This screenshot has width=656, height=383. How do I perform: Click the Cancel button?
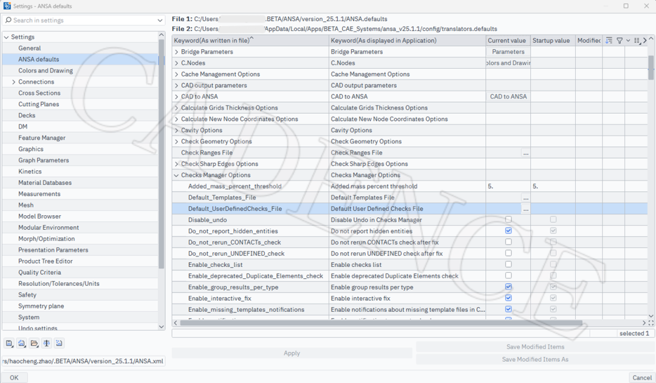coord(642,378)
